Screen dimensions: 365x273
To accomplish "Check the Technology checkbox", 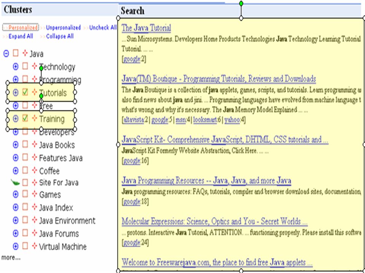I will [x=25, y=66].
